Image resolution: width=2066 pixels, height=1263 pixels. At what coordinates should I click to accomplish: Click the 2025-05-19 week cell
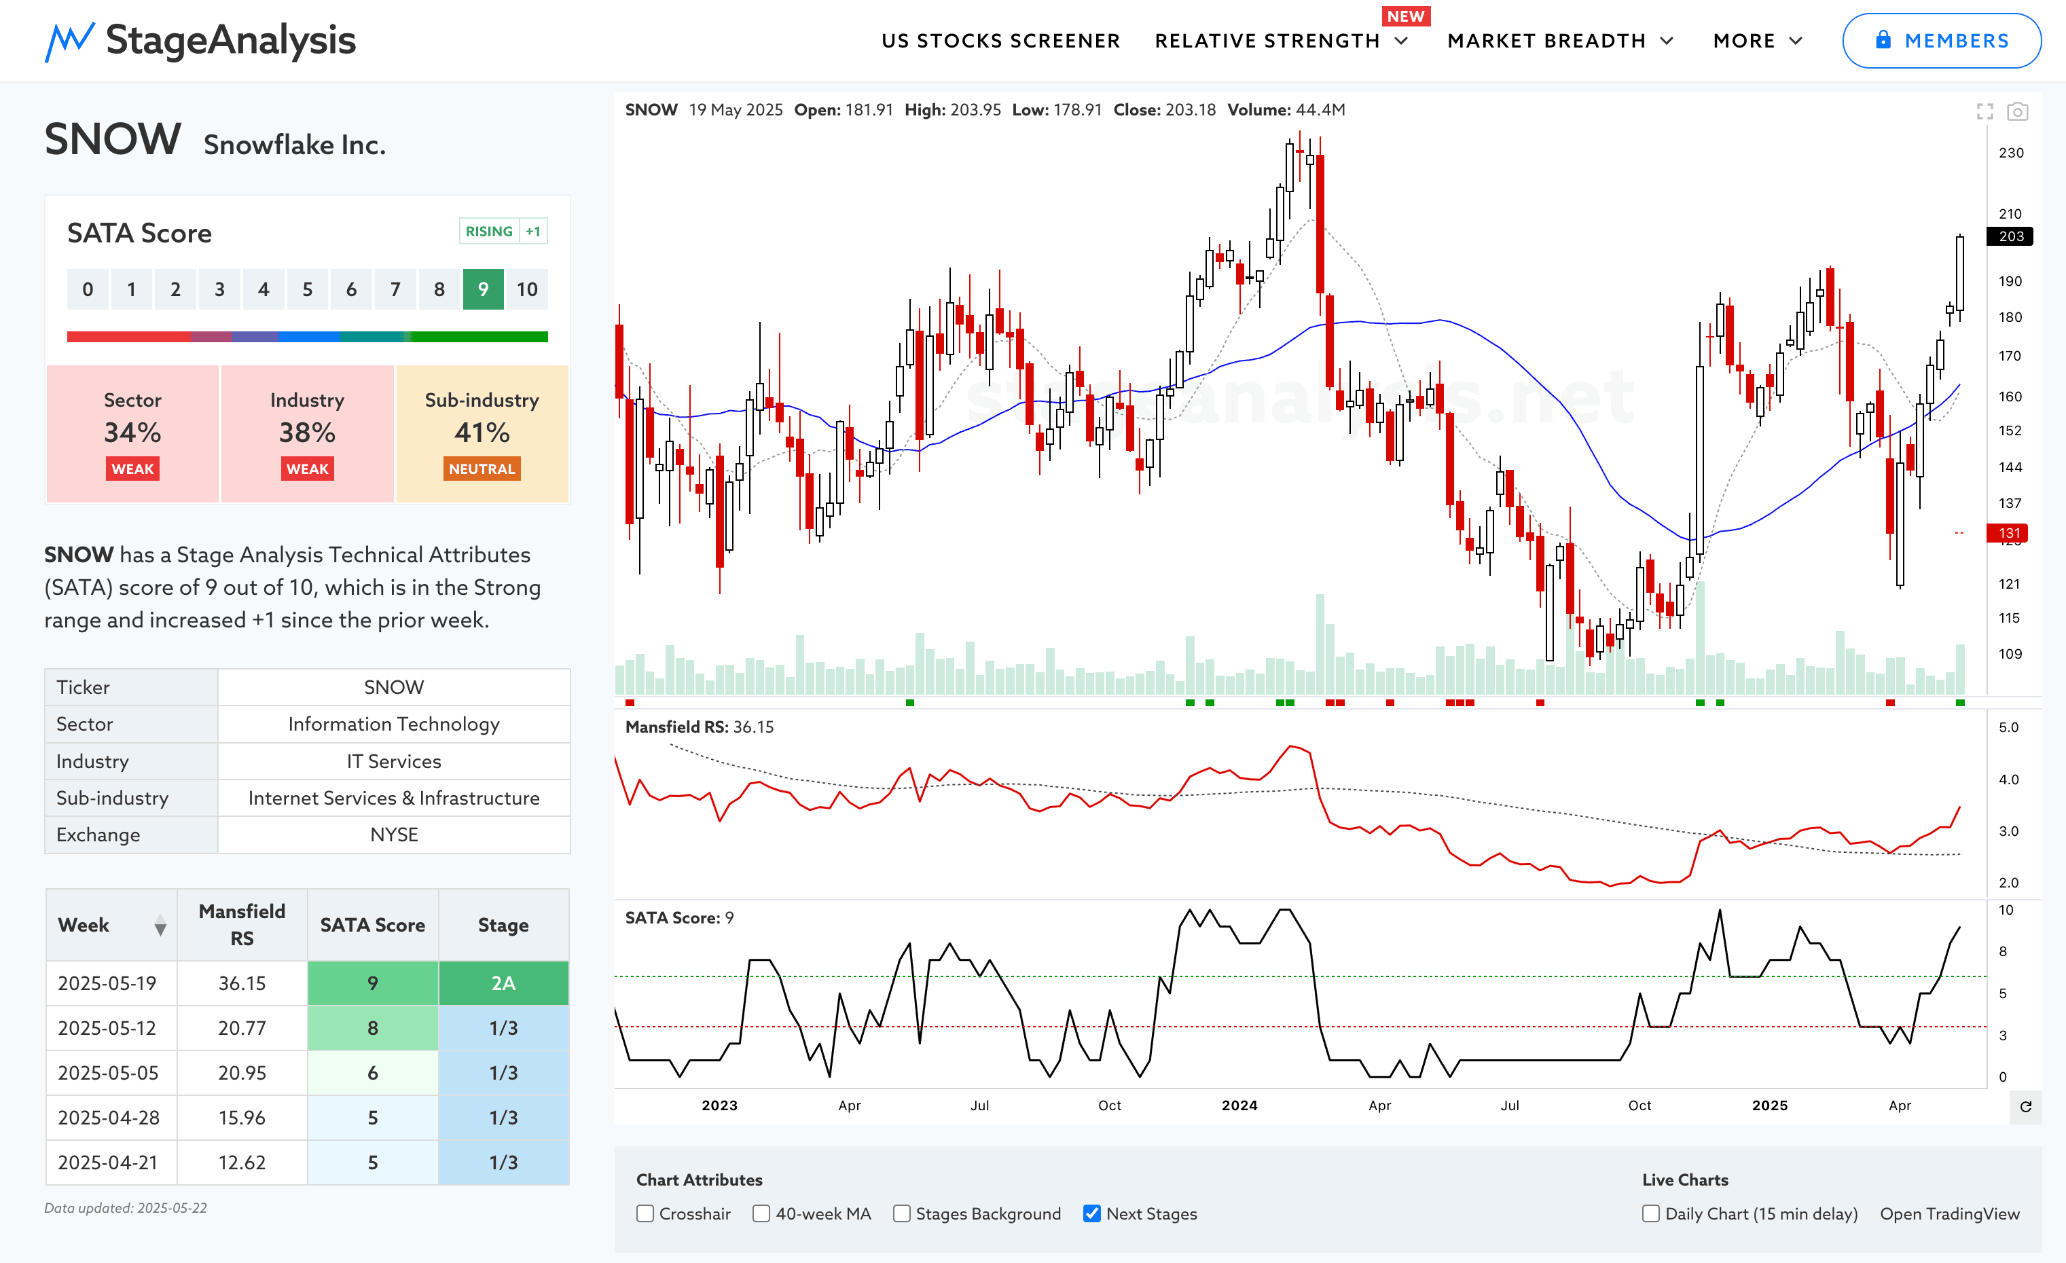[x=111, y=983]
